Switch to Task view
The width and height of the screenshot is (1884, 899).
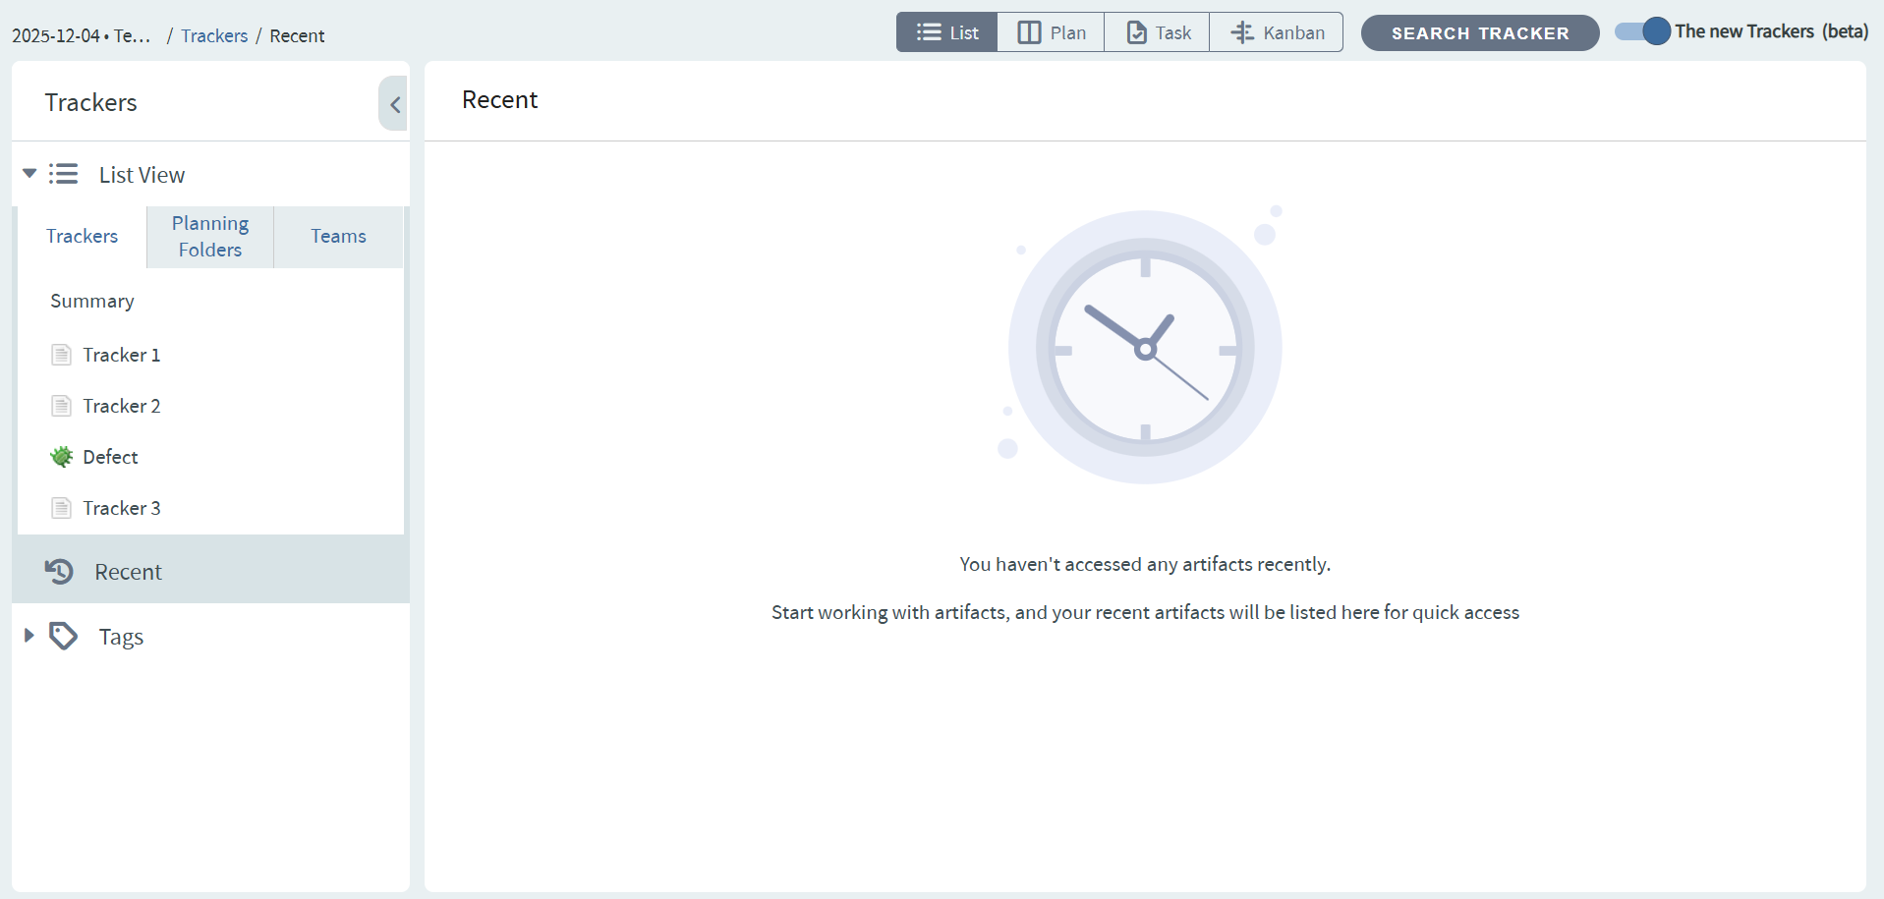(1158, 32)
